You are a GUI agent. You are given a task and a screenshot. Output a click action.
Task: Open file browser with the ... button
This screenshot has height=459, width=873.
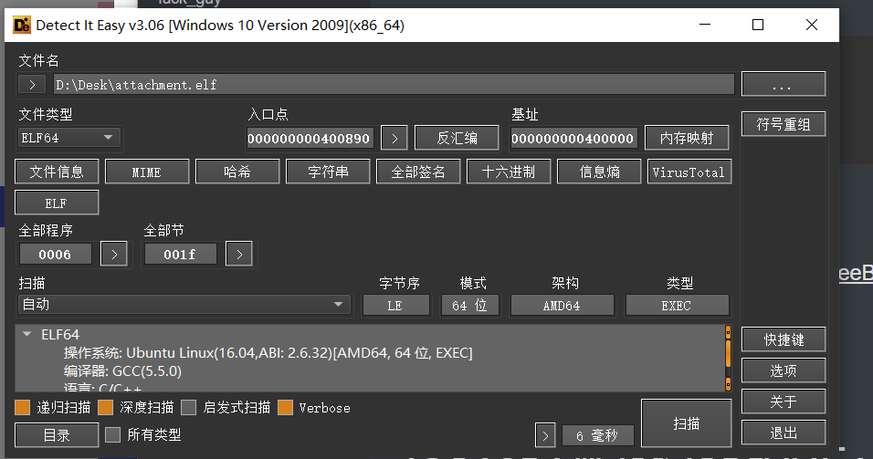pos(783,84)
